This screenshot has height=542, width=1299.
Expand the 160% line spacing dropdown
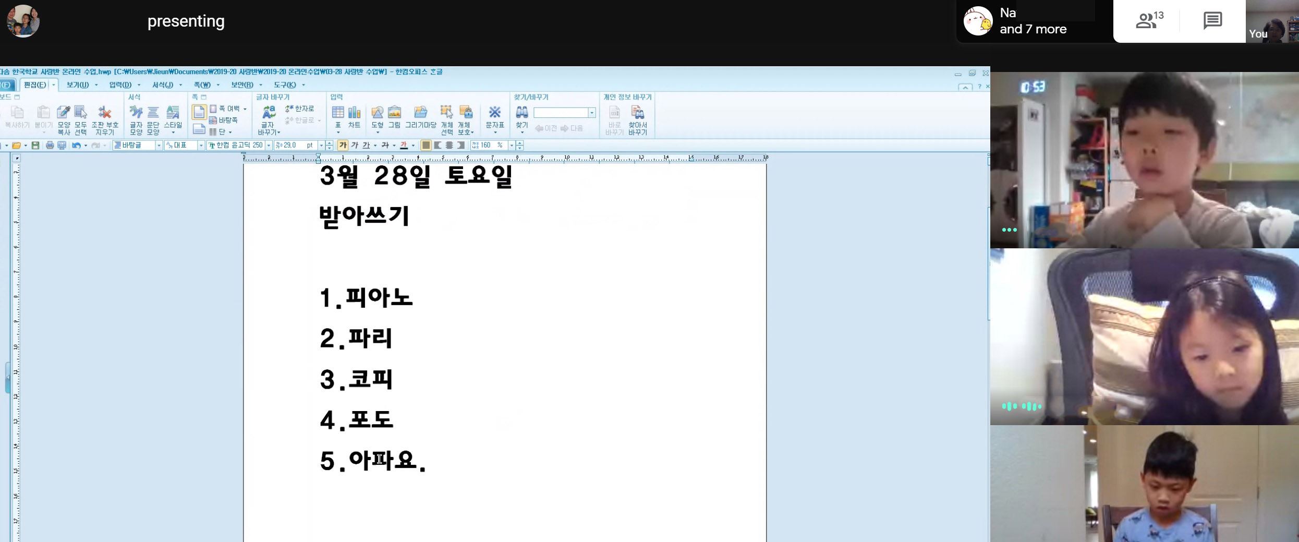tap(511, 146)
